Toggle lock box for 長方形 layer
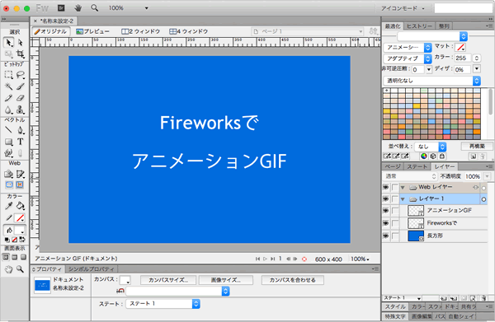The image size is (495, 322). click(x=395, y=236)
